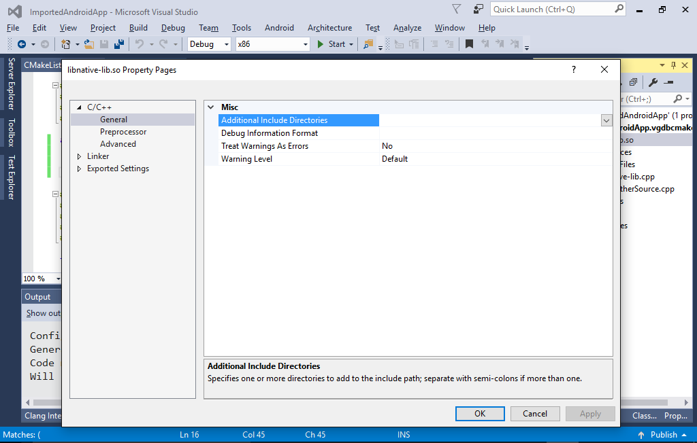Expand the Exported Settings node
Screen dimensions: 697x443
(79, 169)
